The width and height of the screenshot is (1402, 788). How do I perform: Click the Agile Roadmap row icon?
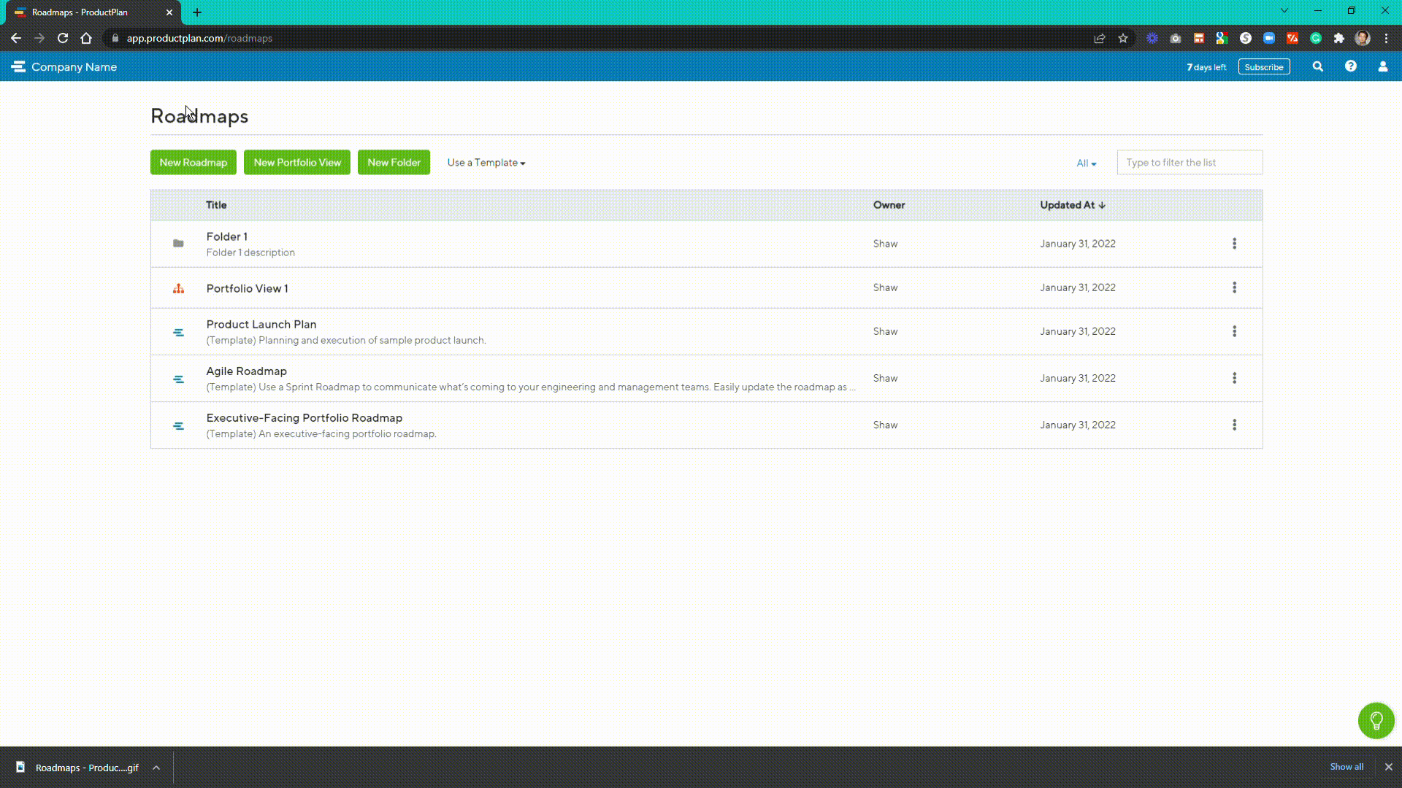pyautogui.click(x=178, y=379)
